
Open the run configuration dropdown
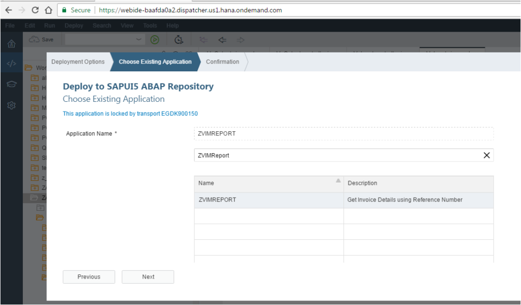(x=139, y=39)
